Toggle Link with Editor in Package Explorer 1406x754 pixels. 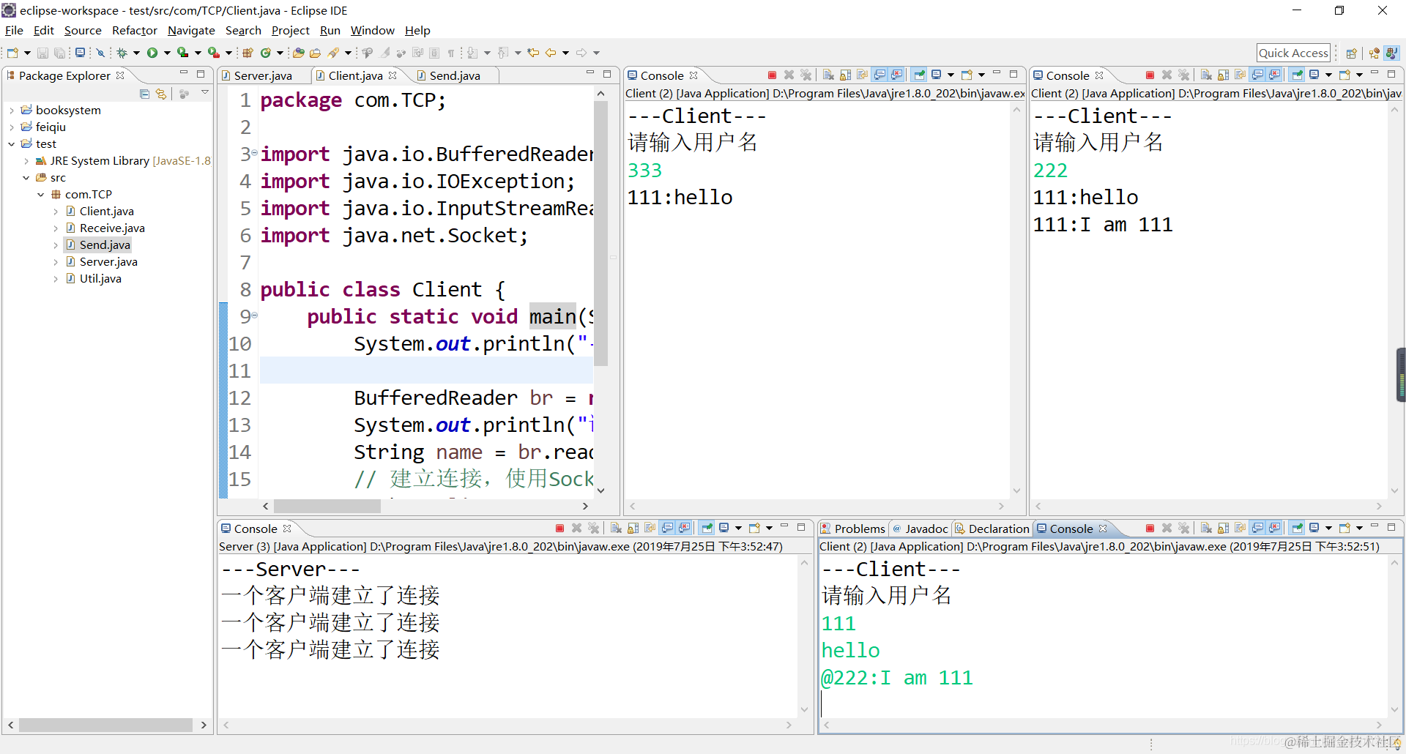coord(161,94)
